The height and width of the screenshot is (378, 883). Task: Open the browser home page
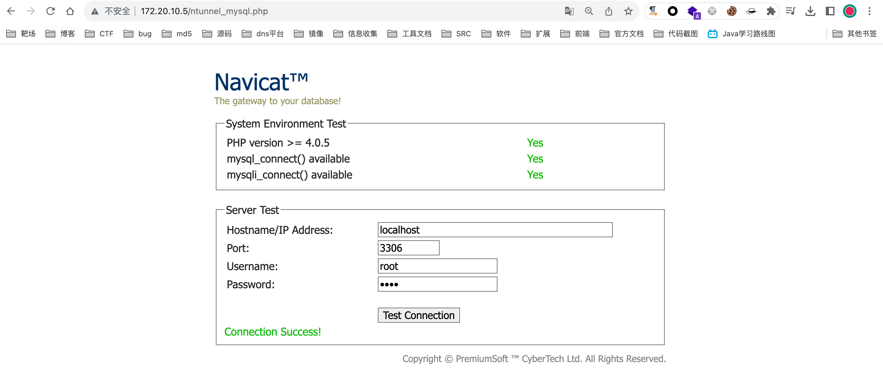70,11
